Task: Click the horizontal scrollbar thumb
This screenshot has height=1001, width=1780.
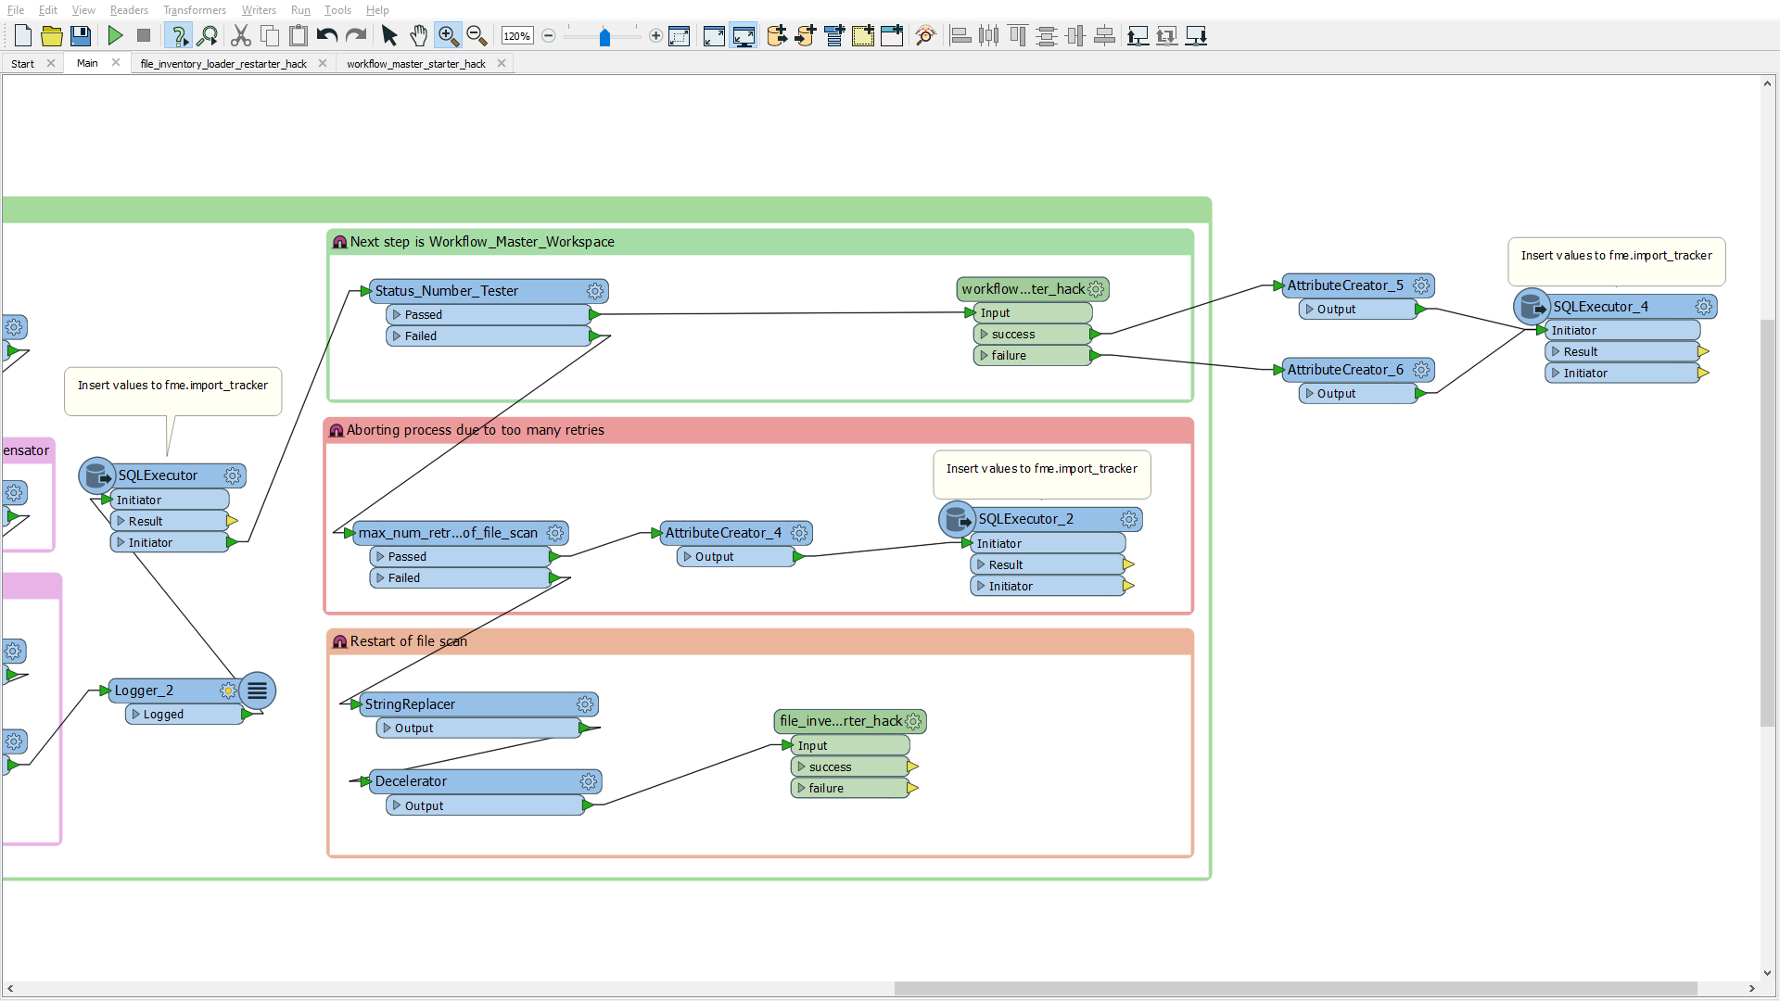Action: click(1295, 989)
